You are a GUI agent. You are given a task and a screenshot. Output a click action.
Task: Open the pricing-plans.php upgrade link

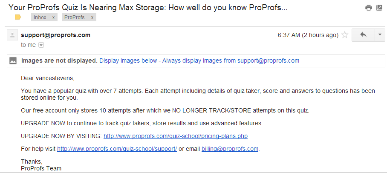pyautogui.click(x=176, y=136)
